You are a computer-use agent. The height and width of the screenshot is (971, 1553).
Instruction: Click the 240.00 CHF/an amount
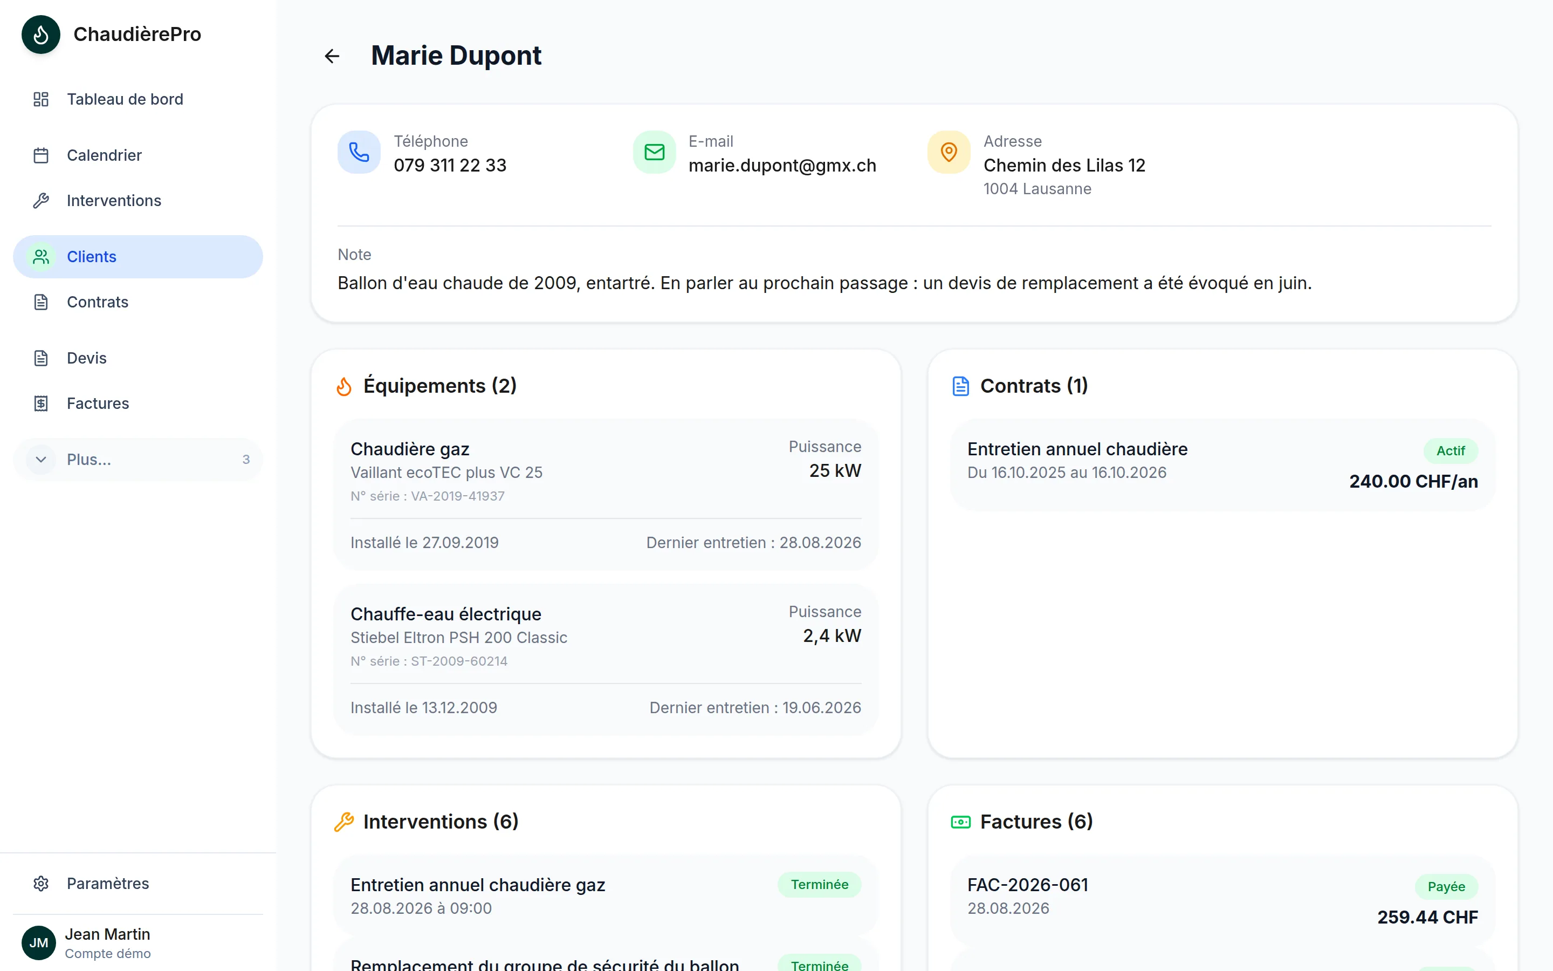pyautogui.click(x=1413, y=482)
